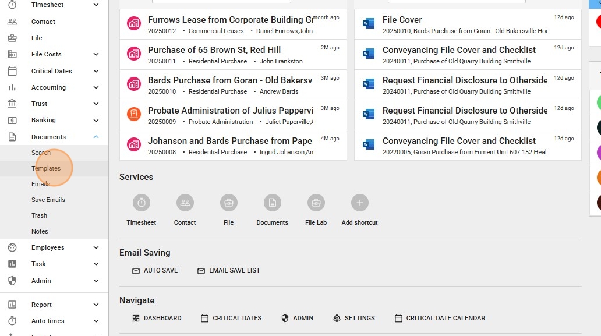Viewport: 601px width, 336px height.
Task: Open Templates under Documents
Action: point(46,168)
